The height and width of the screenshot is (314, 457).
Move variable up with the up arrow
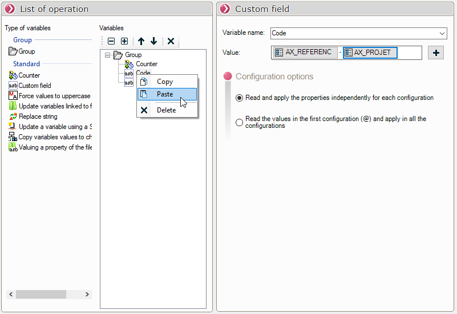pyautogui.click(x=141, y=41)
